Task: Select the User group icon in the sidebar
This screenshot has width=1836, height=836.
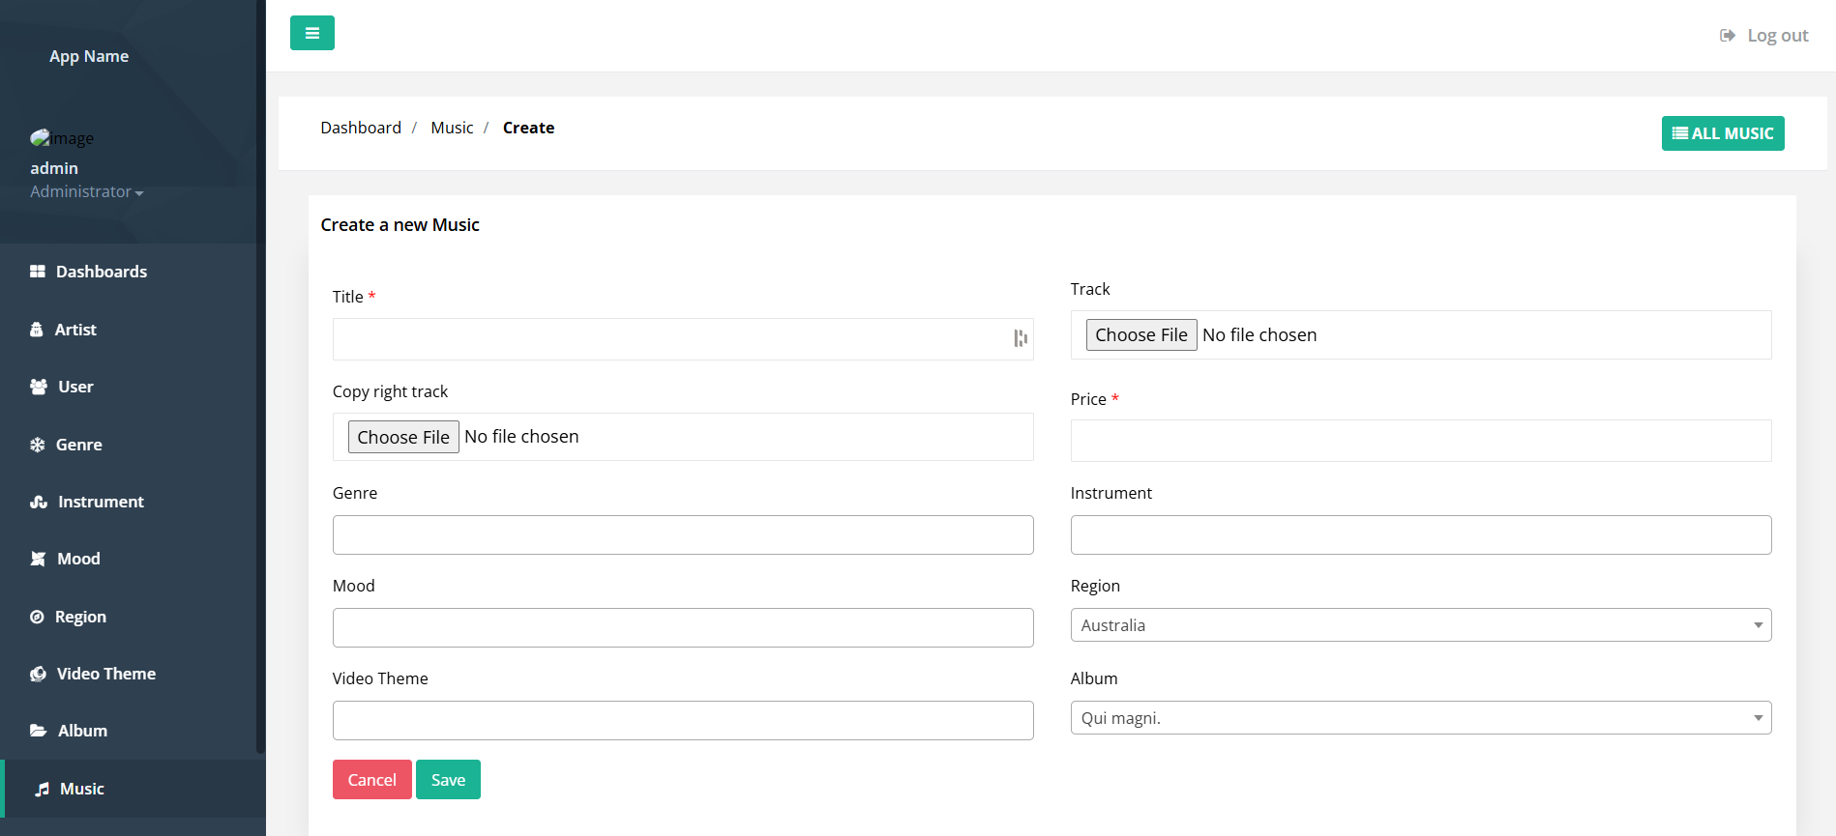Action: (x=39, y=387)
